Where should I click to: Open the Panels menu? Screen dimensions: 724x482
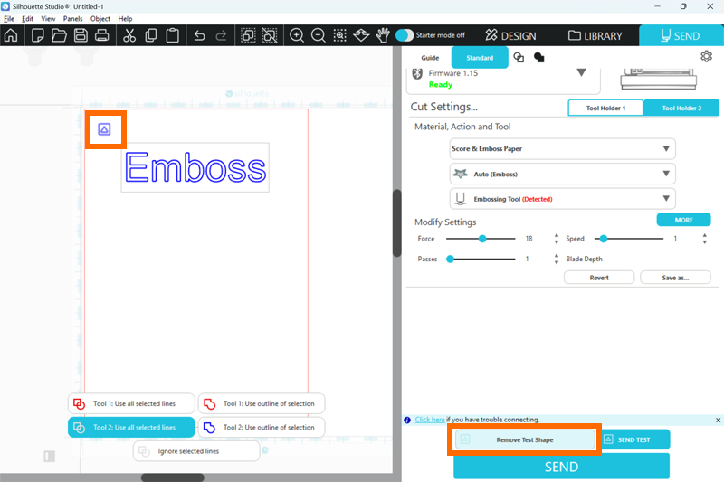(x=72, y=18)
